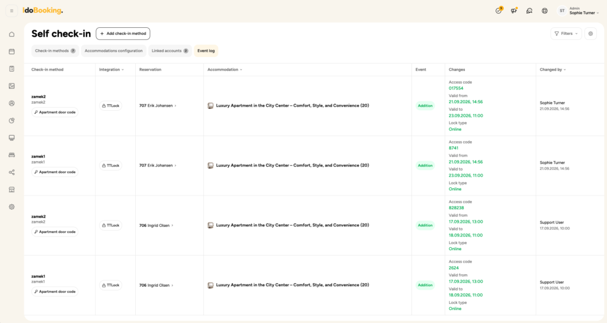
Task: Click the Check-in method column header
Action: tap(47, 69)
